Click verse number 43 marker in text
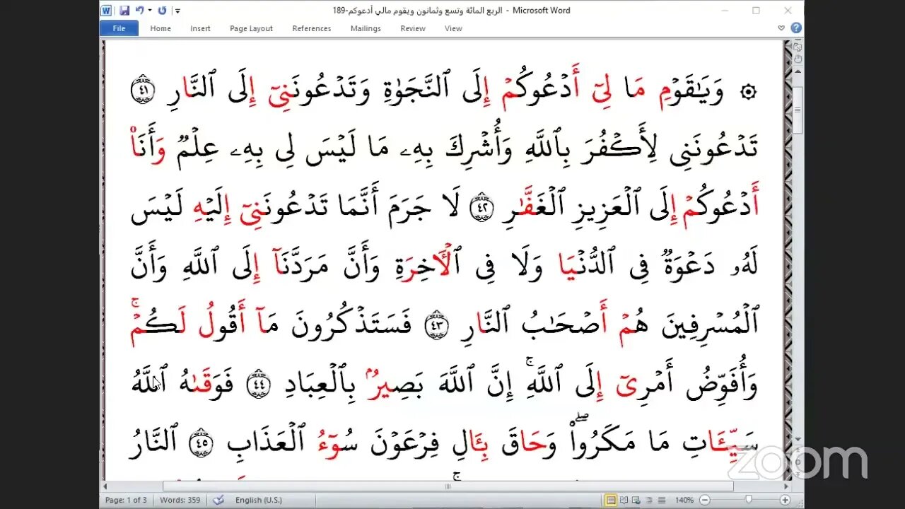The width and height of the screenshot is (905, 509). click(x=436, y=327)
